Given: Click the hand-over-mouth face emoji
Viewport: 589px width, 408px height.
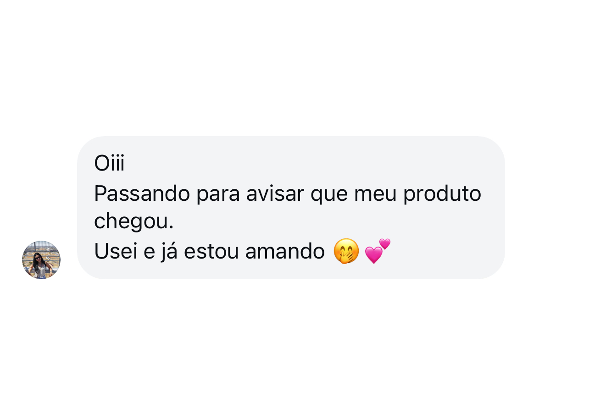Looking at the screenshot, I should click(x=346, y=251).
